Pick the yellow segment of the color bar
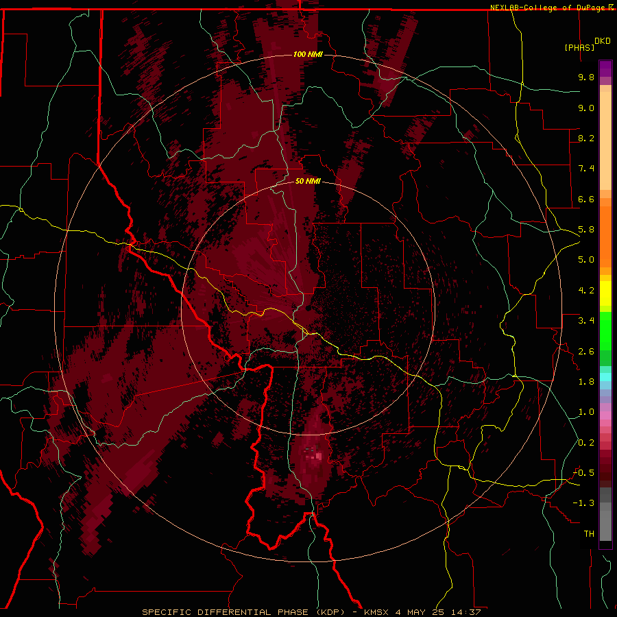This screenshot has height=617, width=617. tap(605, 293)
